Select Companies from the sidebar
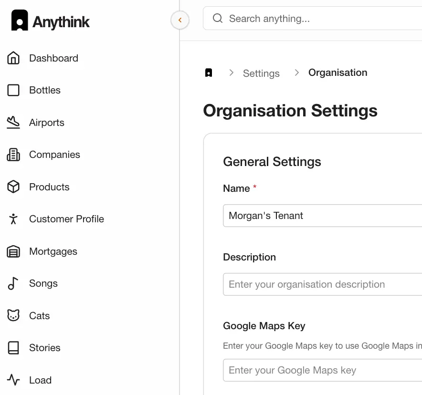 point(54,155)
